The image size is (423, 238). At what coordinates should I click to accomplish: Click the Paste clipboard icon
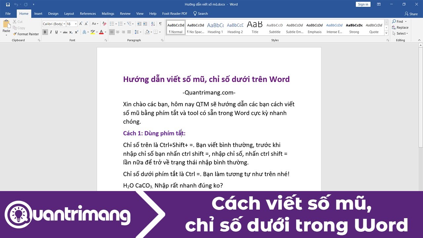point(6,24)
